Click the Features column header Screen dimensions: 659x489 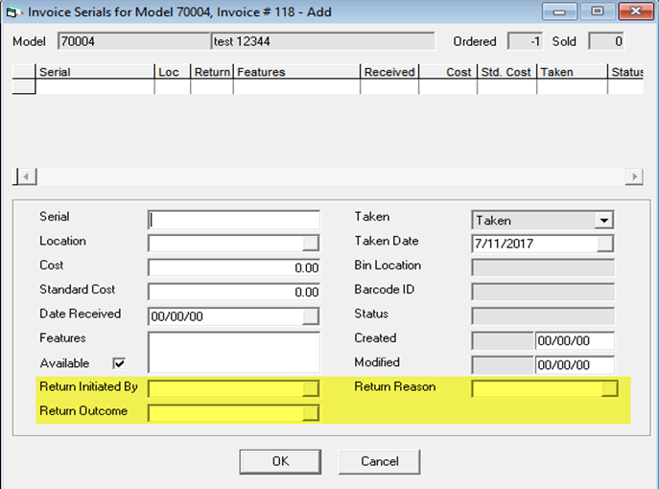(296, 72)
